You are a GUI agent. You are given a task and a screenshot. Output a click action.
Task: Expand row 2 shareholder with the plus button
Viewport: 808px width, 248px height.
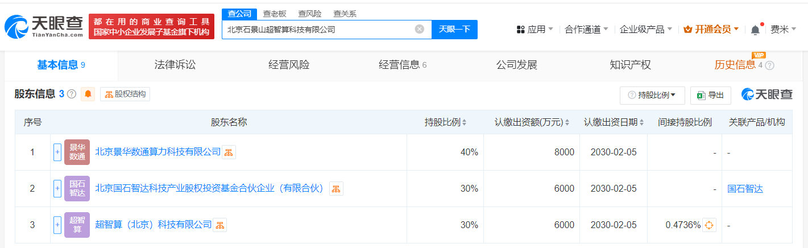point(57,189)
